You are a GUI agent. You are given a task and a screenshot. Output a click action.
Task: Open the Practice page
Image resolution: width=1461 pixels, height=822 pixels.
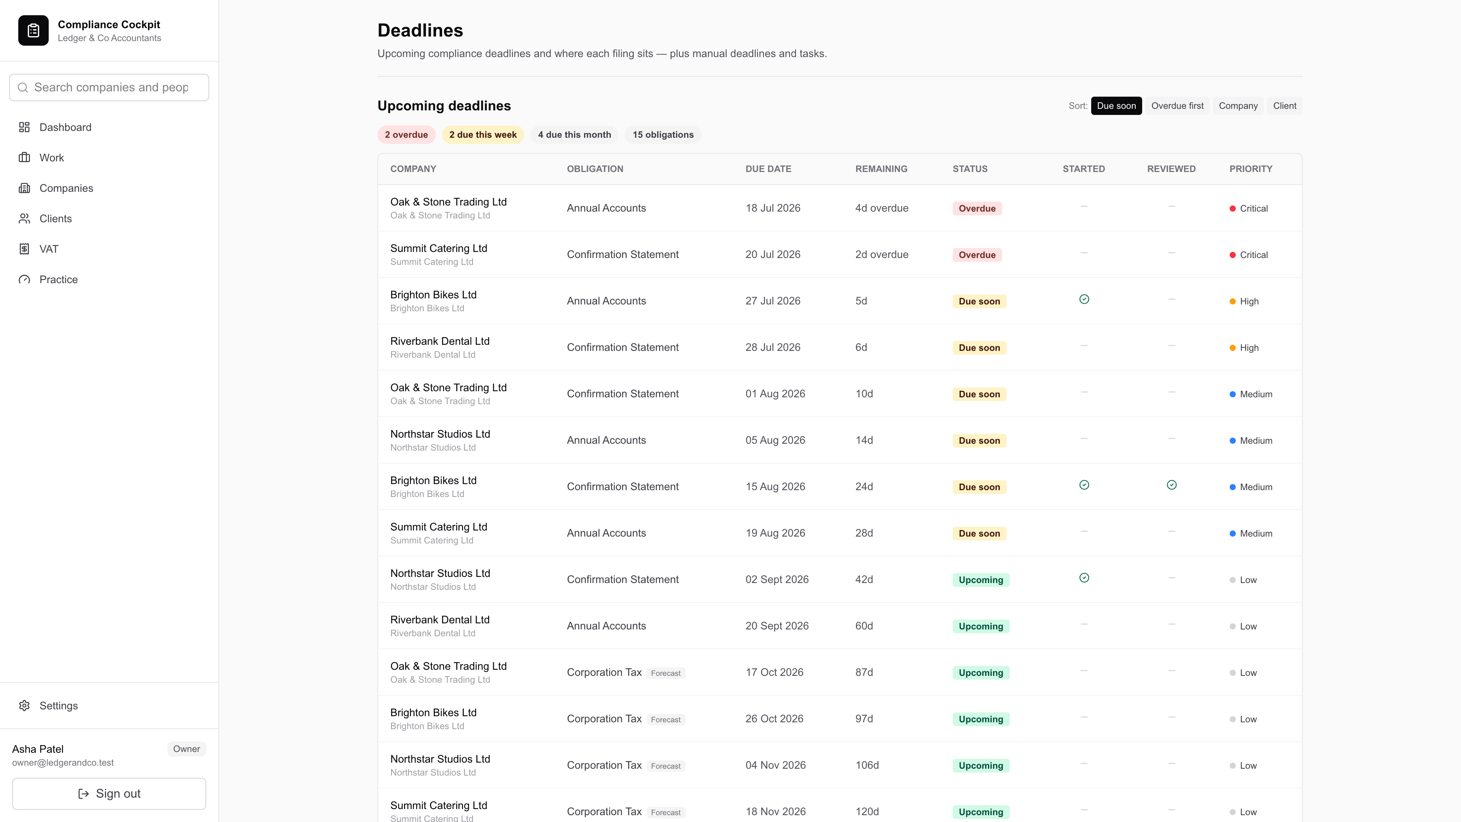click(109, 280)
